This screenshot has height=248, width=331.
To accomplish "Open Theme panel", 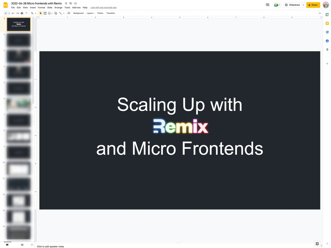I will click(x=100, y=13).
